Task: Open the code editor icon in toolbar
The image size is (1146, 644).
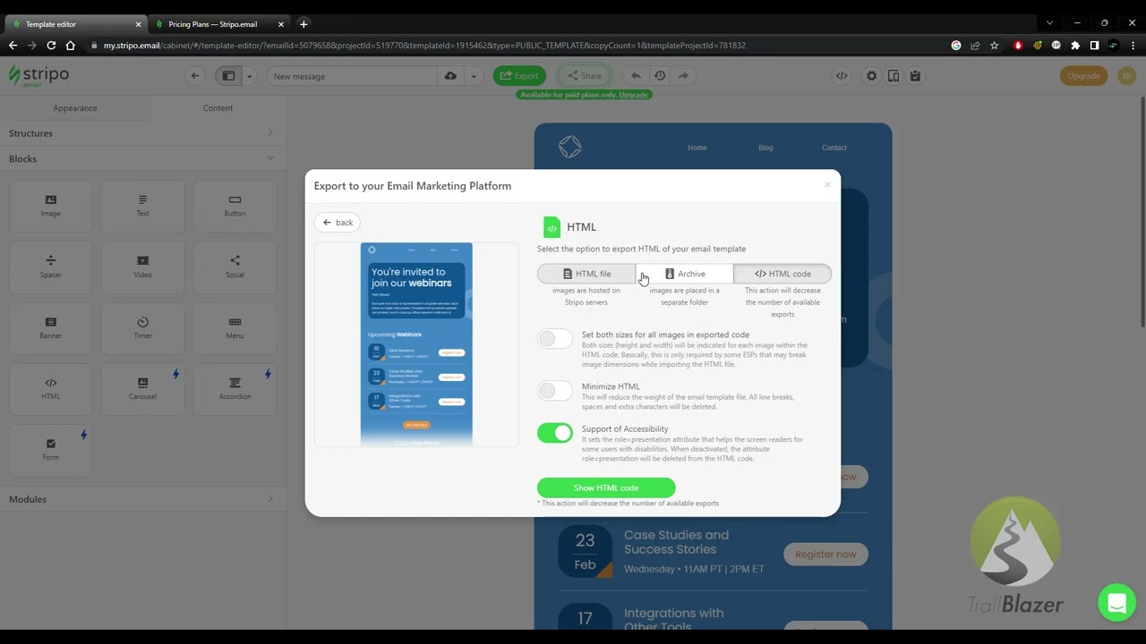Action: click(x=842, y=76)
